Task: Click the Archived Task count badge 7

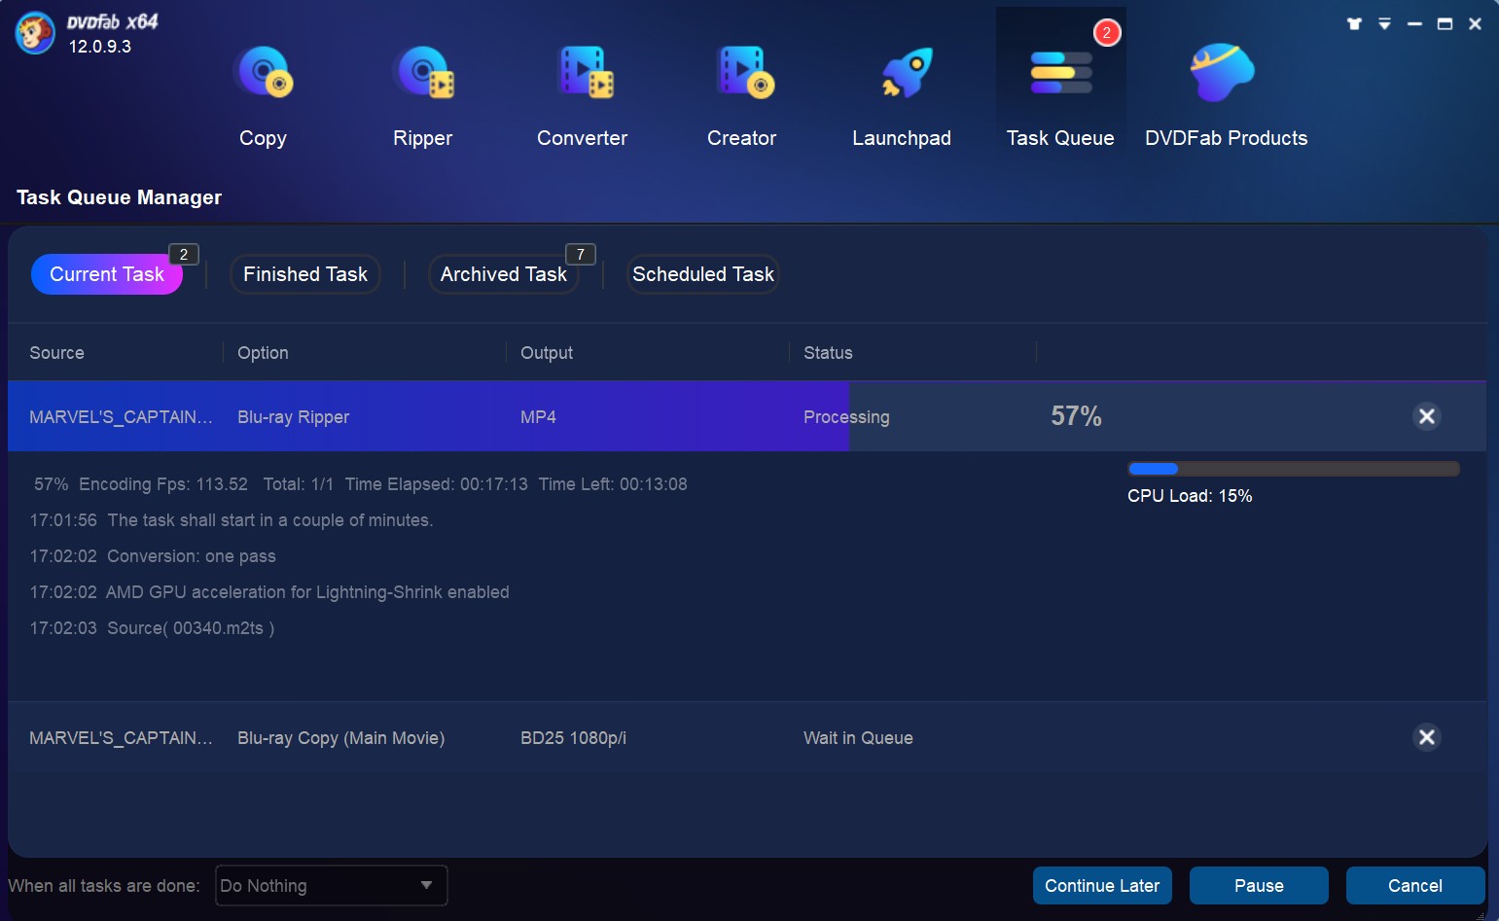Action: tap(581, 254)
